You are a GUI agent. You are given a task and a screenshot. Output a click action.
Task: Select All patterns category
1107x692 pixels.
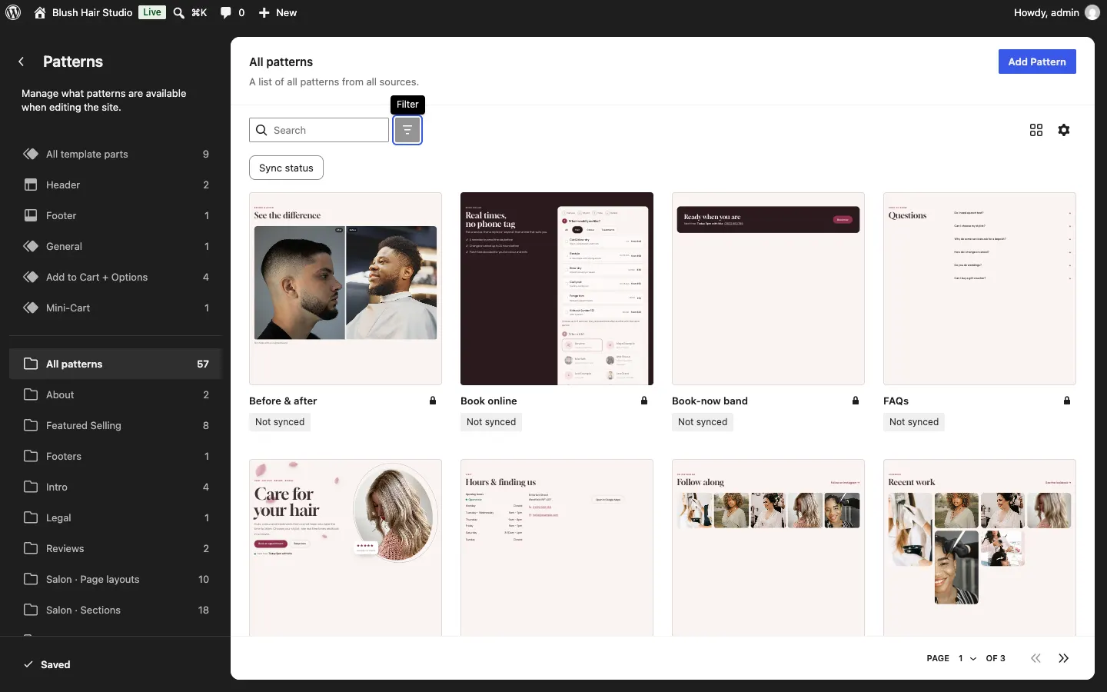click(x=115, y=364)
